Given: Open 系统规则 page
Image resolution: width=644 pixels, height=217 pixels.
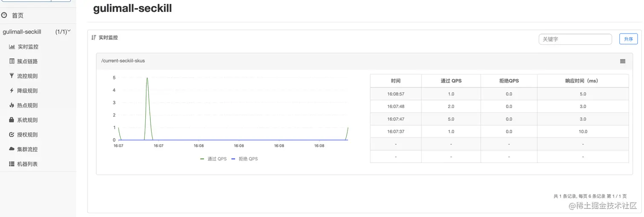Looking at the screenshot, I should (27, 120).
